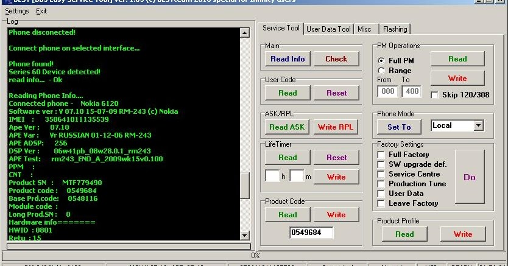Read the Product Code
Image resolution: width=508 pixels, height=266 pixels.
(x=288, y=214)
